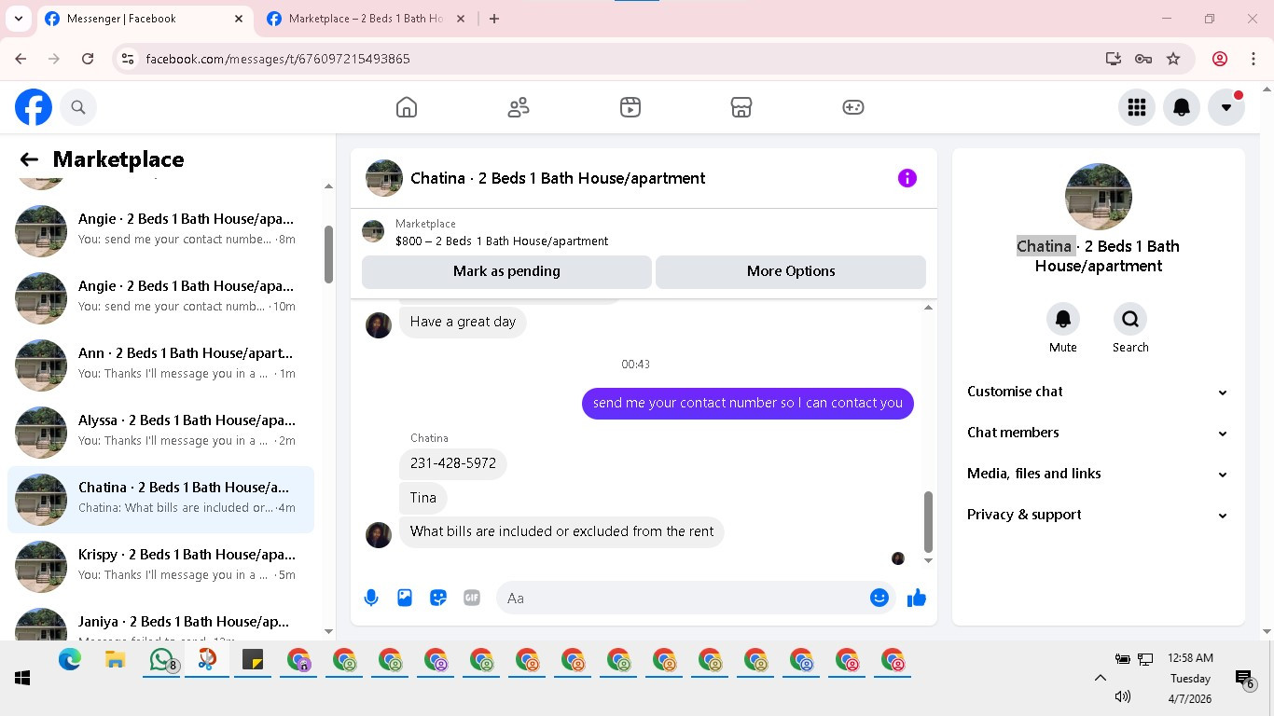Switch to Messenger | Facebook browser tab

(145, 19)
